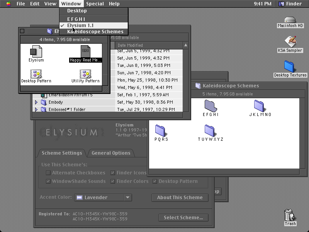The image size is (309, 232).
Task: Open the Special menu
Action: coord(95,4)
